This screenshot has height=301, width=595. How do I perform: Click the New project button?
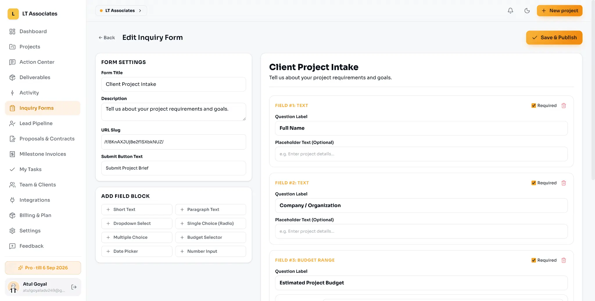560,11
